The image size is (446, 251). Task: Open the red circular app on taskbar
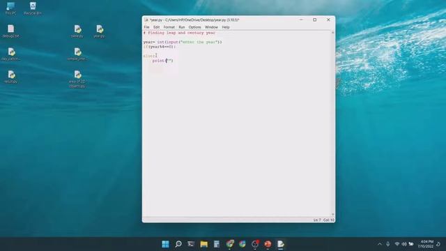(x=268, y=244)
